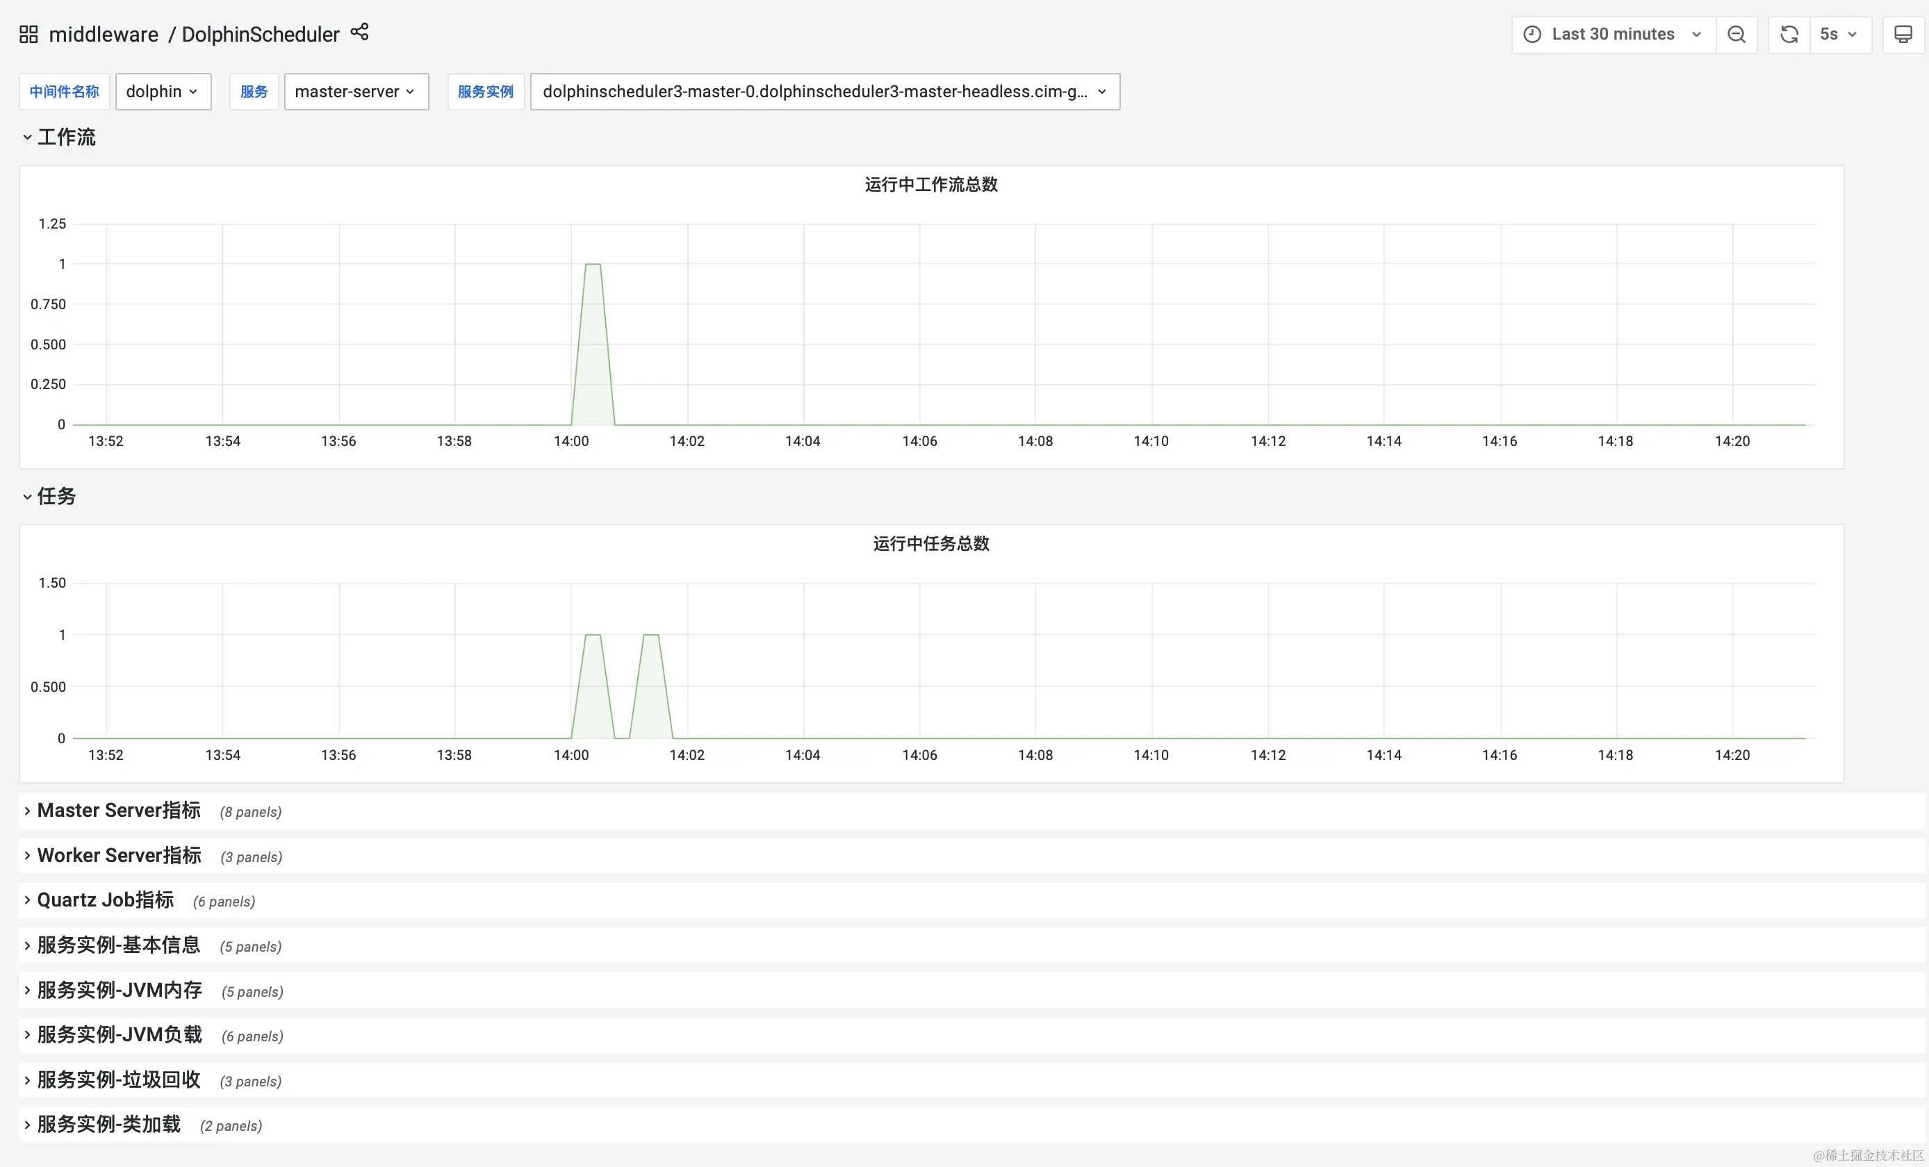
Task: Expand the Worker Server指标 row
Action: (119, 856)
